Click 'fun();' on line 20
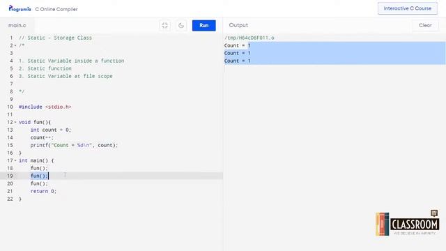Screen dimensions: 446x251 tap(39, 183)
